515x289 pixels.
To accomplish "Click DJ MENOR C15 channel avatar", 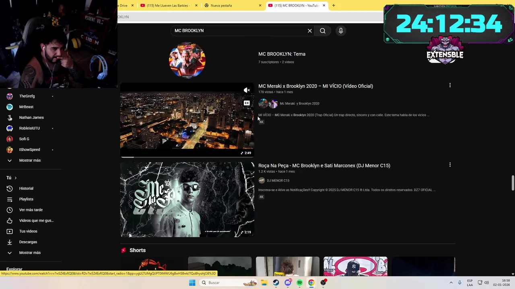I will [x=262, y=181].
